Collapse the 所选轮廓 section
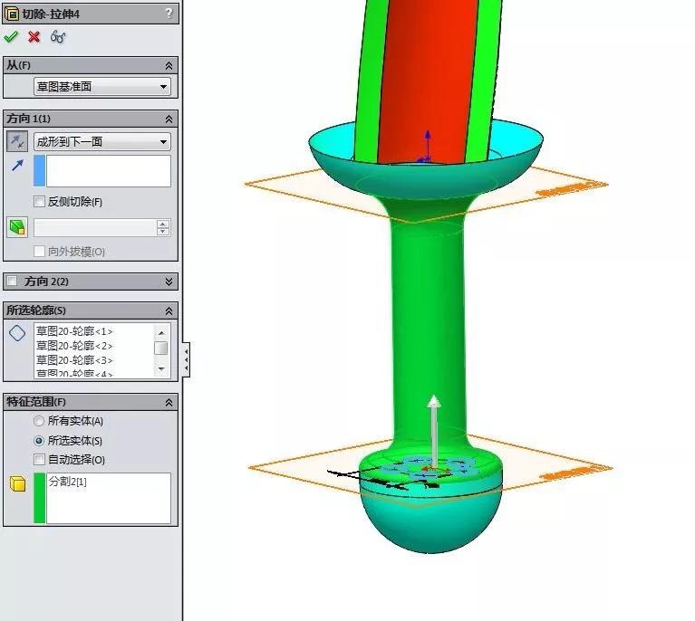 (x=169, y=311)
